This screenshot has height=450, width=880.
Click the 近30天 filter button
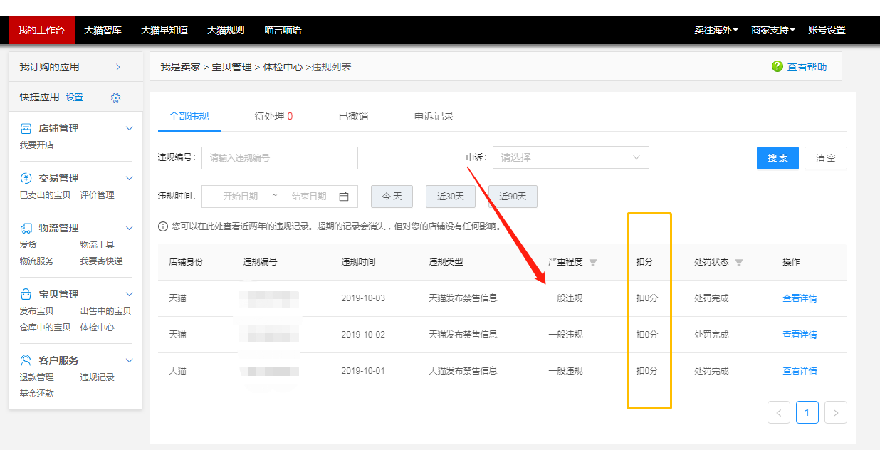click(x=450, y=197)
